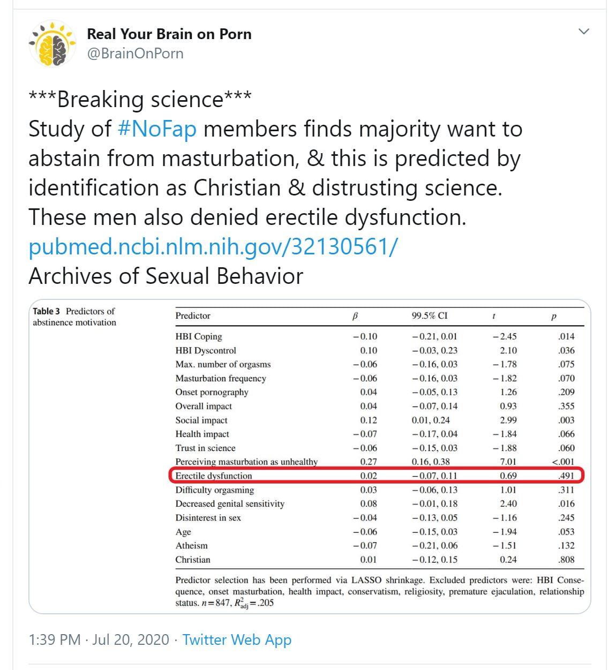This screenshot has height=670, width=615.
Task: Click the "Table 3 Predictors of abstinence motivation" caption
Action: coord(74,317)
